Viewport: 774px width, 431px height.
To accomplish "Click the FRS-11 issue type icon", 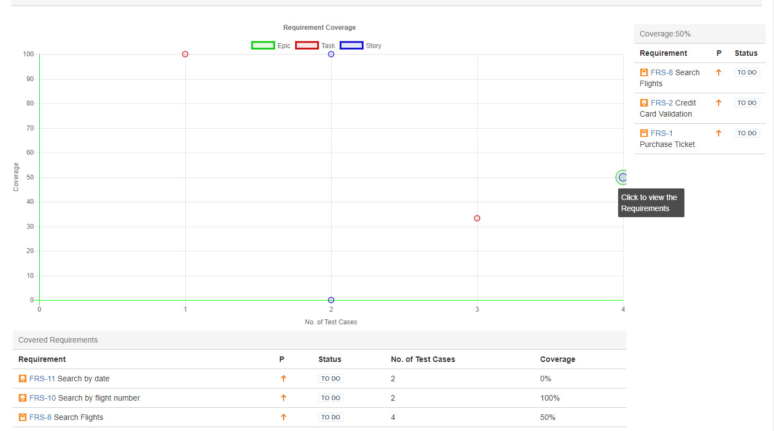I will (23, 379).
